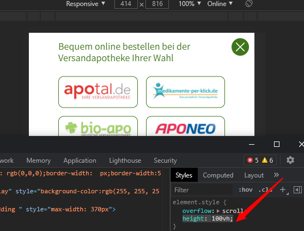Show more style tabs with double chevron

point(276,175)
